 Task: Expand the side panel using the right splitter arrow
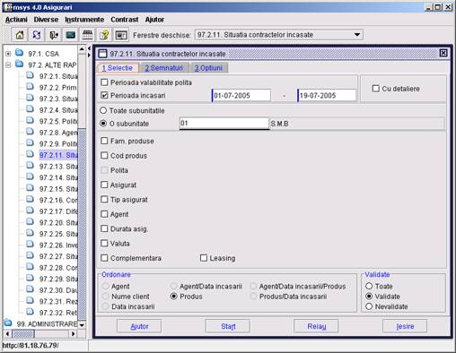(89, 55)
